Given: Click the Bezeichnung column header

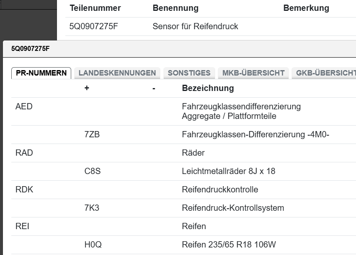Looking at the screenshot, I should [208, 88].
